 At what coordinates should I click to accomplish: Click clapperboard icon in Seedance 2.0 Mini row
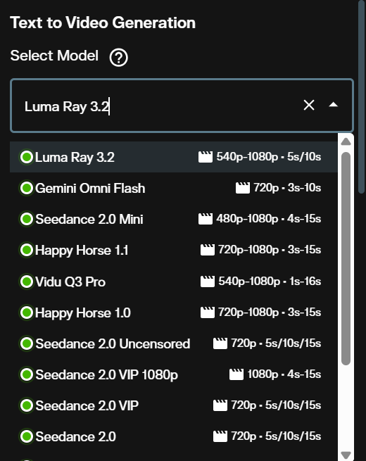(206, 219)
